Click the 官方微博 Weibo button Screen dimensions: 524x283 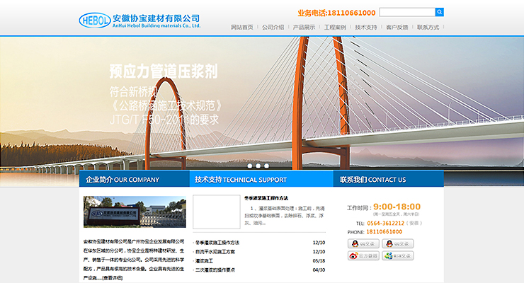363,255
